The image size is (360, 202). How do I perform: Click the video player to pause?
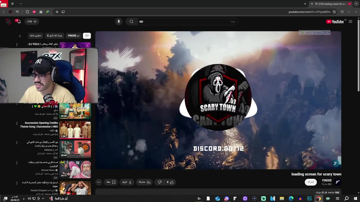point(218,100)
